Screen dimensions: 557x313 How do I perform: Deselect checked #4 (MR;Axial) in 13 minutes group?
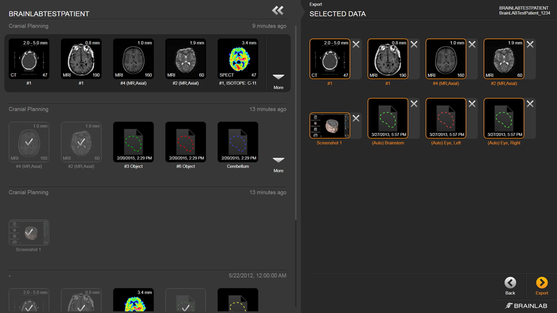[x=29, y=142]
